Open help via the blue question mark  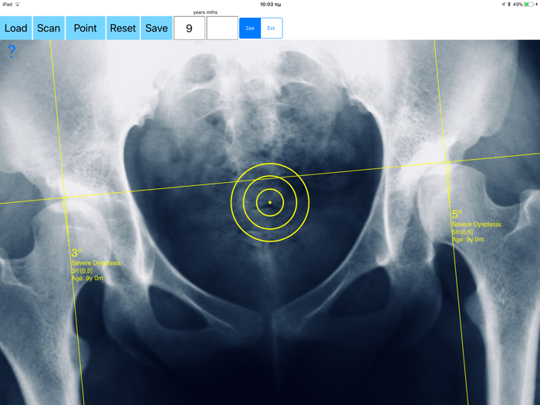pyautogui.click(x=12, y=52)
